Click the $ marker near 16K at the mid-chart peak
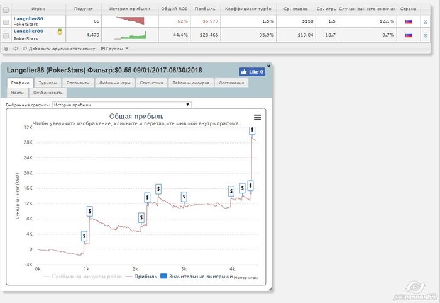Image resolution: width=440 pixels, height=303 pixels. [158, 189]
